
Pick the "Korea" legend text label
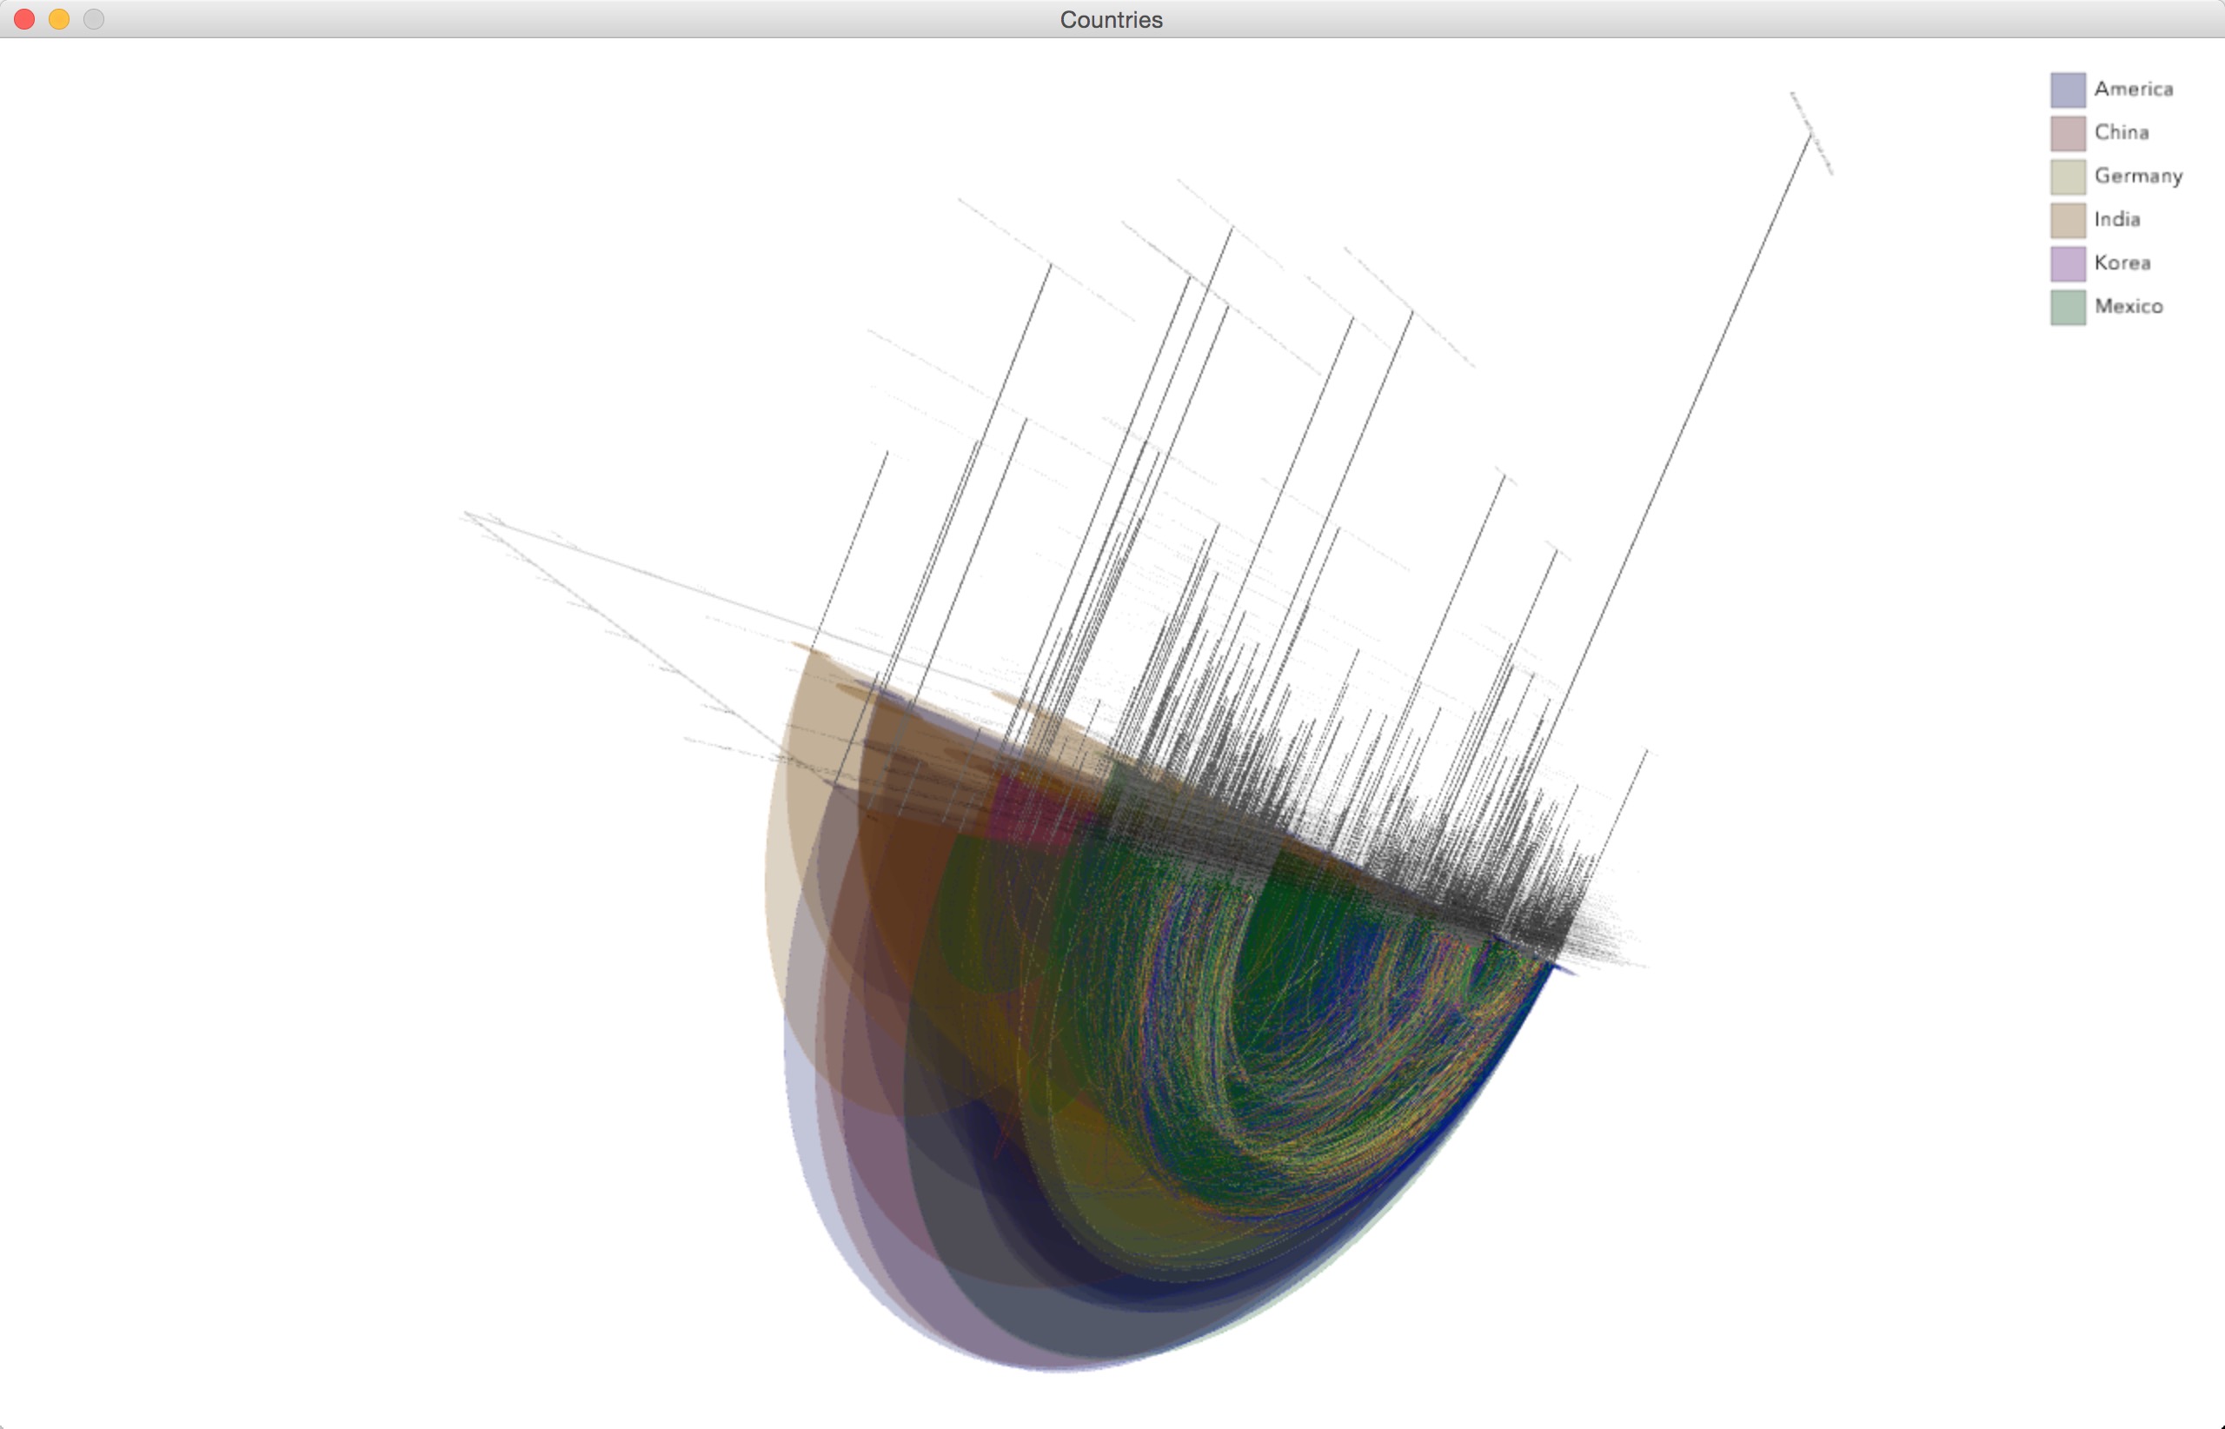[x=2122, y=263]
